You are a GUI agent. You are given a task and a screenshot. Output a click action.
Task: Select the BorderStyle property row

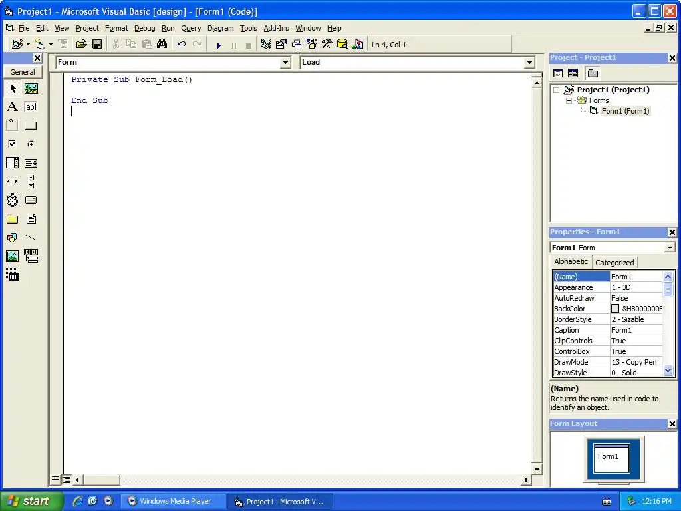click(608, 319)
